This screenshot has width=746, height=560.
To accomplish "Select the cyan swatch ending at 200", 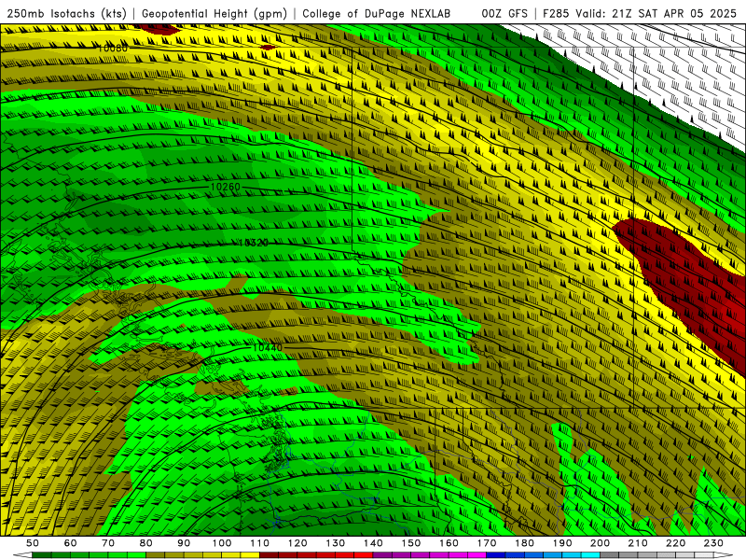I will tap(590, 555).
